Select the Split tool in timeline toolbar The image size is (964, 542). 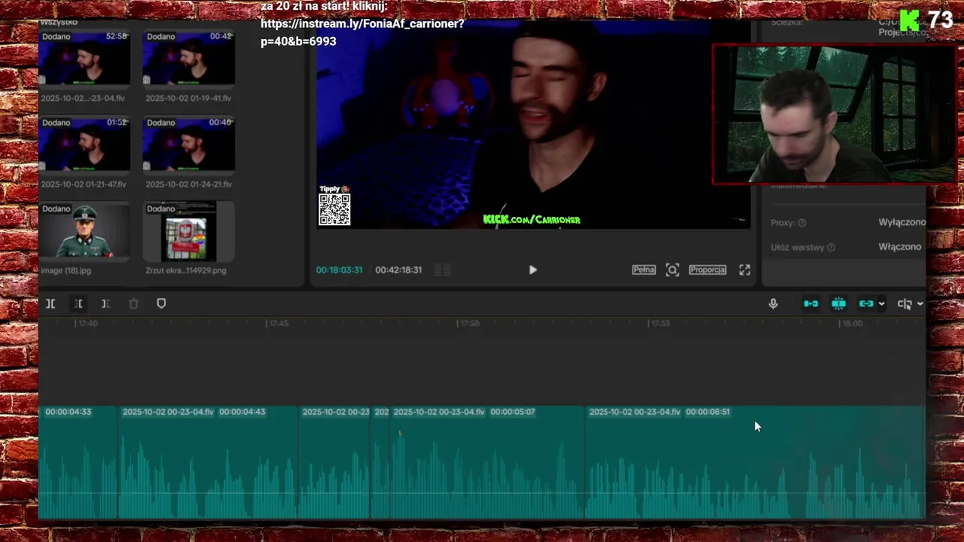tap(50, 303)
